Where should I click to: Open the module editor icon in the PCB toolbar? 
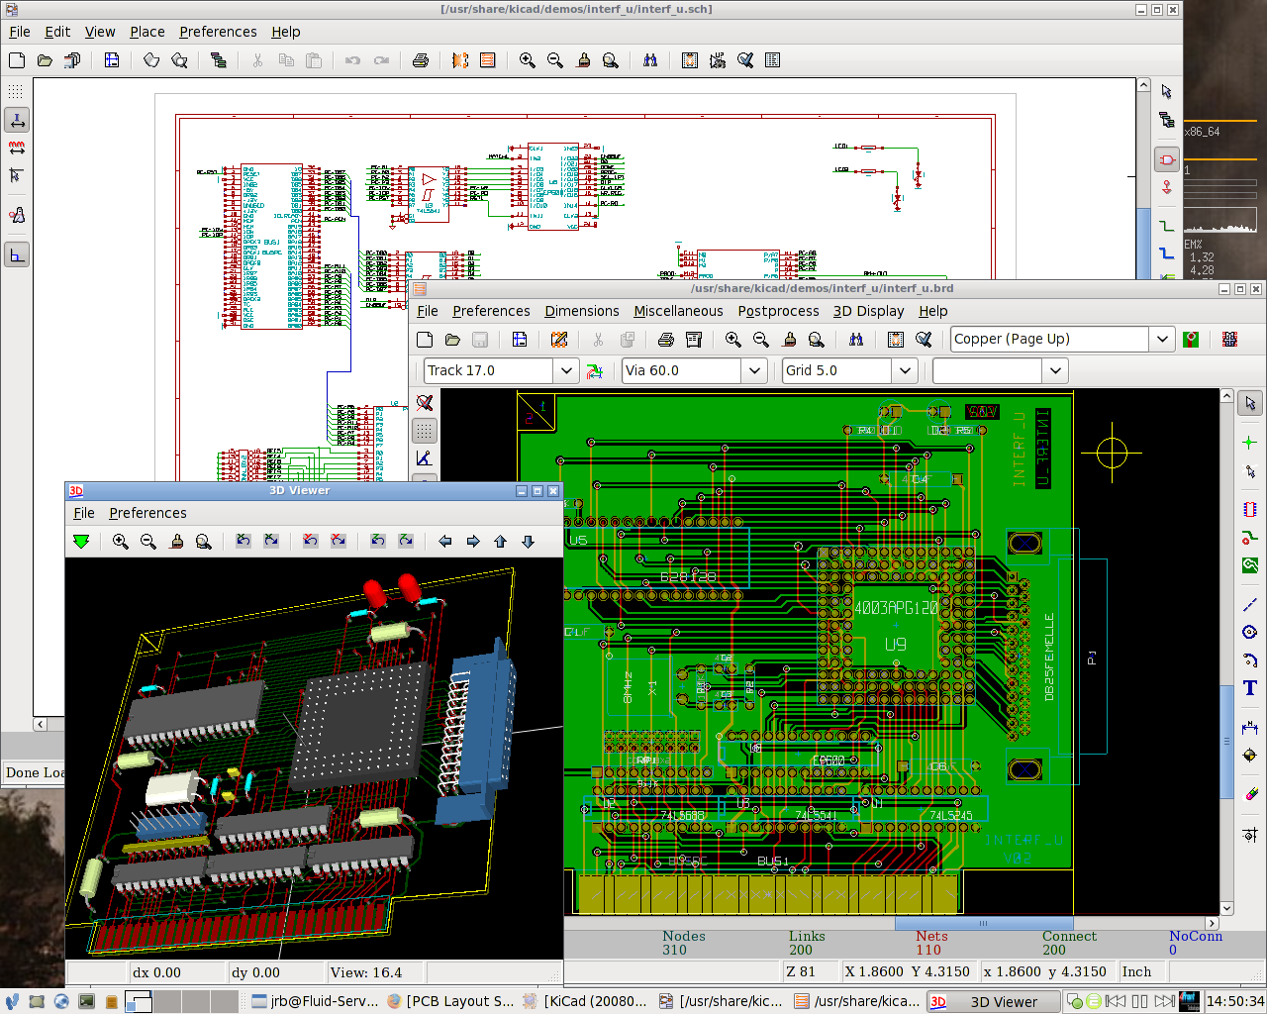pos(559,340)
